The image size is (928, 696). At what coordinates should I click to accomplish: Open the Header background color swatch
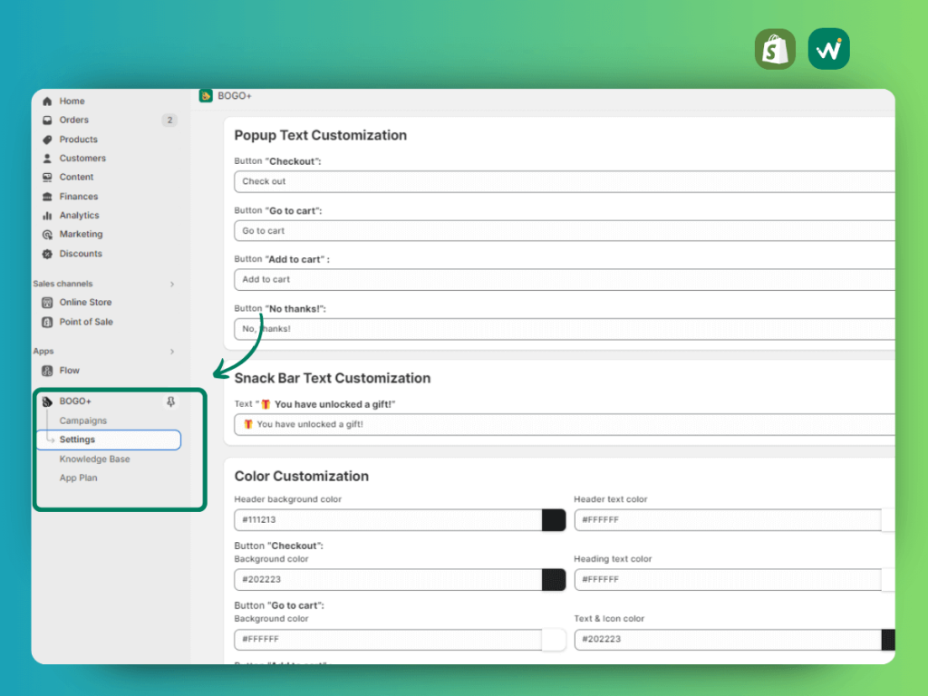pos(554,520)
